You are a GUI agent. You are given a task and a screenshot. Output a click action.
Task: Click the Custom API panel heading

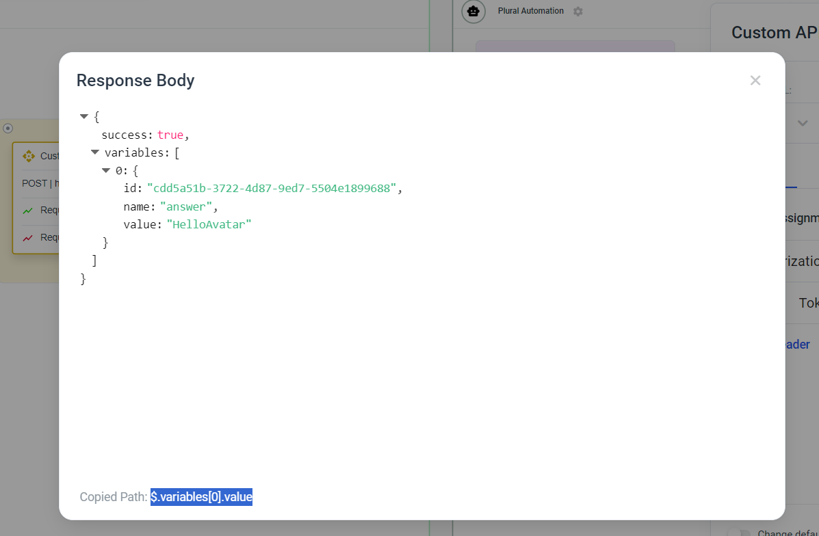click(775, 32)
